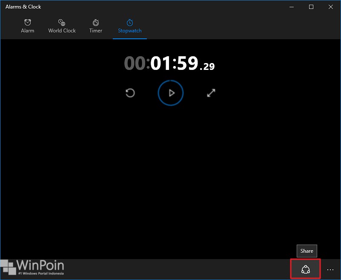Open the Alarm tab
Viewport: 341px width, 280px height.
tap(27, 26)
